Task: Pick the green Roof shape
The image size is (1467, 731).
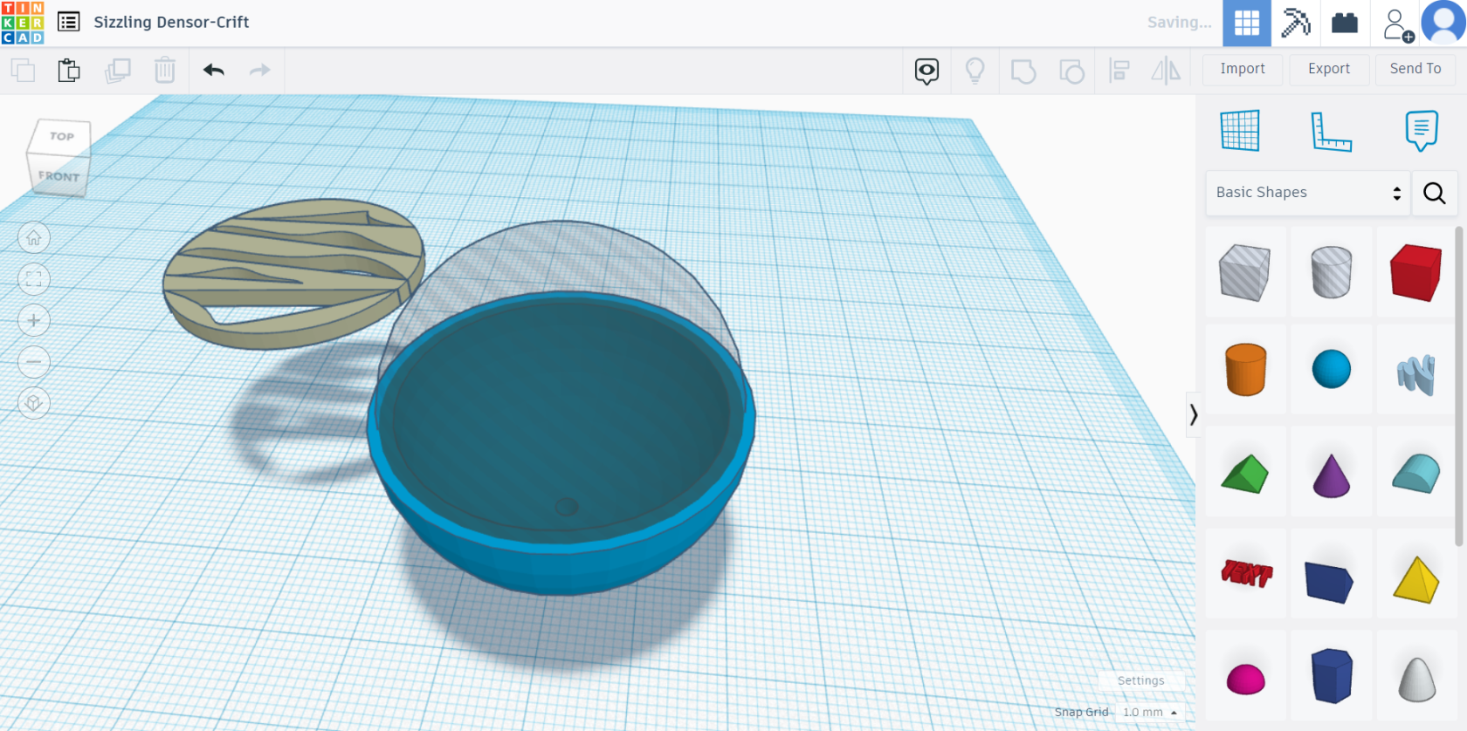Action: click(x=1245, y=474)
